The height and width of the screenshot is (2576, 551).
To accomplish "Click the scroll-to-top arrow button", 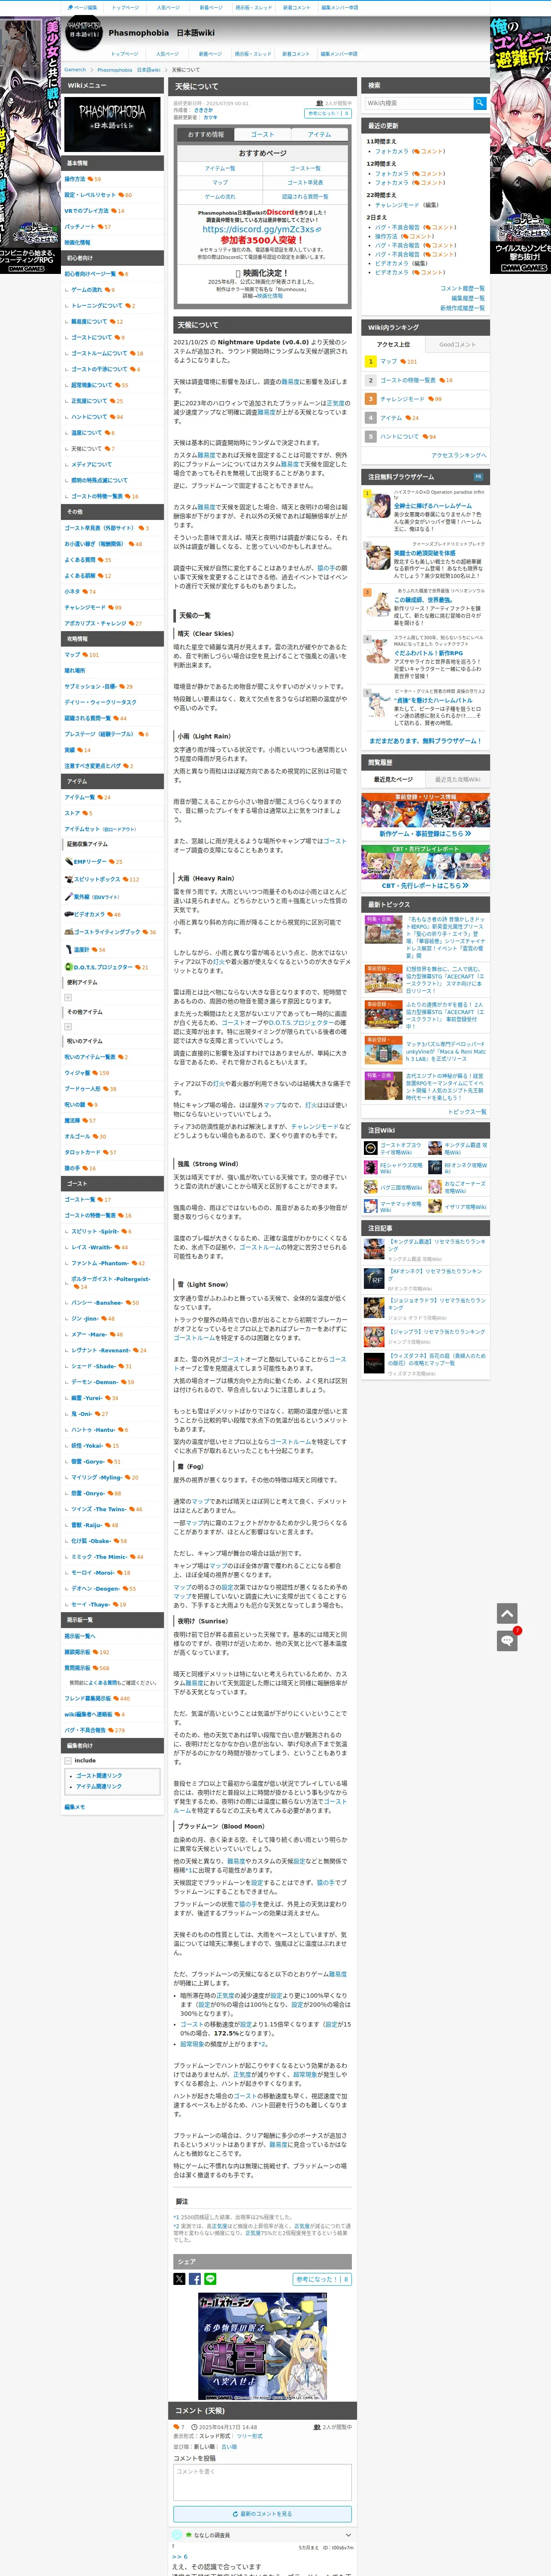I will pos(507,1613).
